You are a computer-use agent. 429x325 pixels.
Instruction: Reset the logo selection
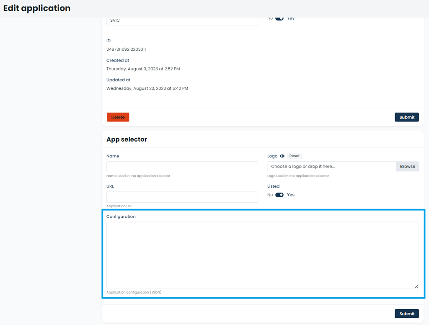point(294,156)
